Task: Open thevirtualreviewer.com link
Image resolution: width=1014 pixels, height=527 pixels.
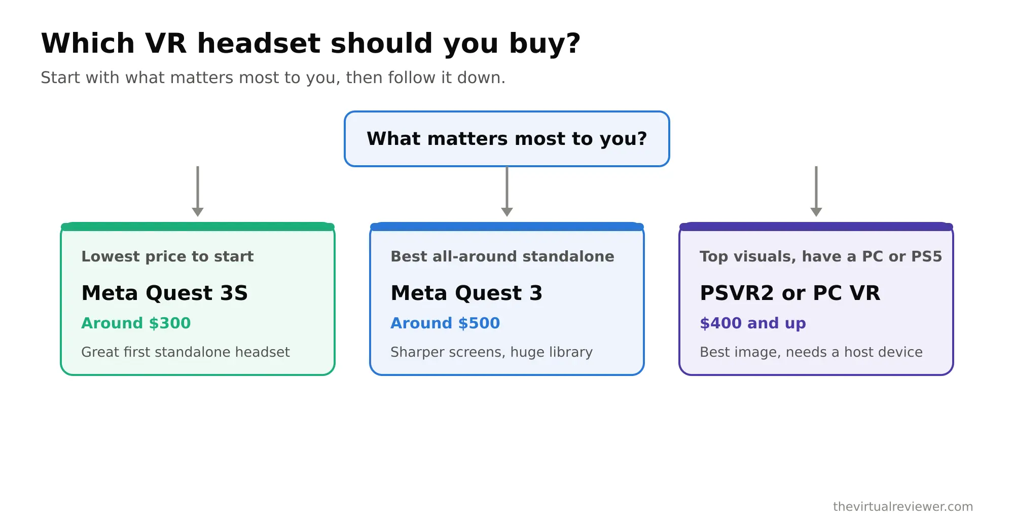Action: [903, 506]
